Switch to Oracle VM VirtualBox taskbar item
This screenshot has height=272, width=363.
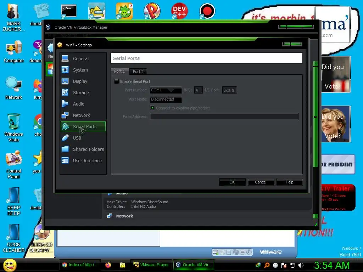click(x=194, y=265)
